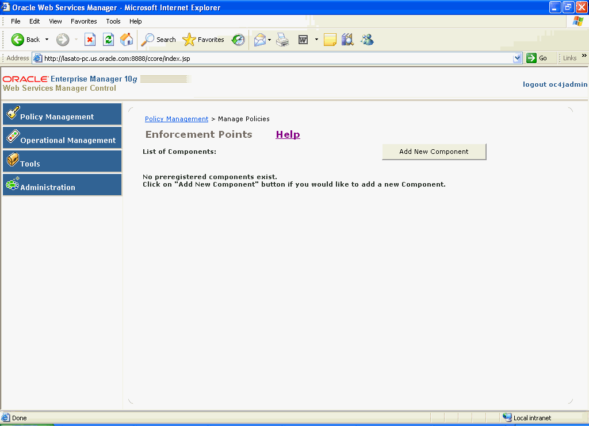Screen dimensions: 589x426
Task: Open the View menu
Action: (55, 21)
